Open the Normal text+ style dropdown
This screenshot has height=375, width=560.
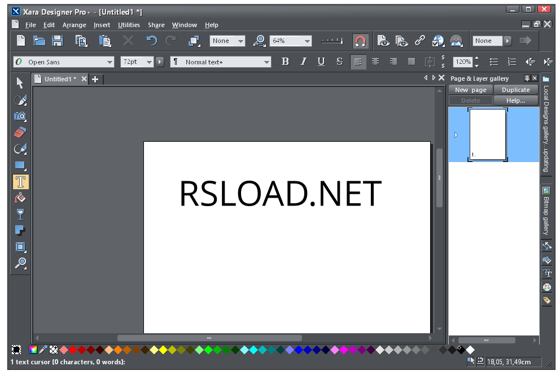[267, 62]
